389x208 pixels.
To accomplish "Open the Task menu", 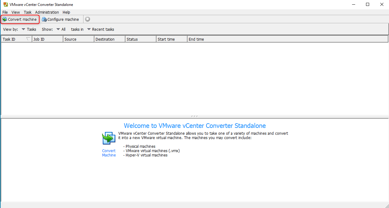I will 28,12.
